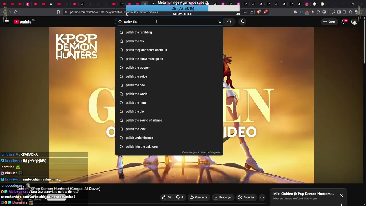Pick the "pellek the hero" suggestion

click(169, 103)
